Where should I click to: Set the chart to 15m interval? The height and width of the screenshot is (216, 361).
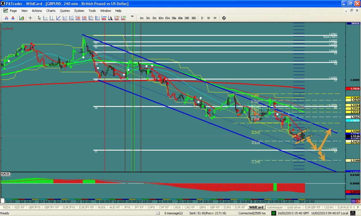coord(167,18)
